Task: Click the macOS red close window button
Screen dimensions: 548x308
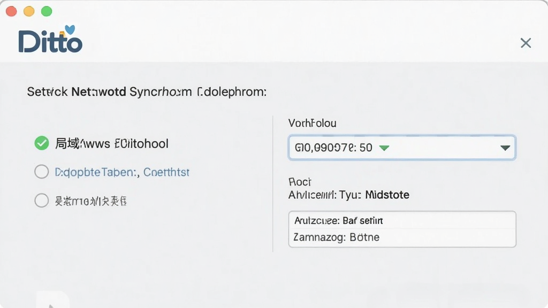Action: pyautogui.click(x=12, y=11)
